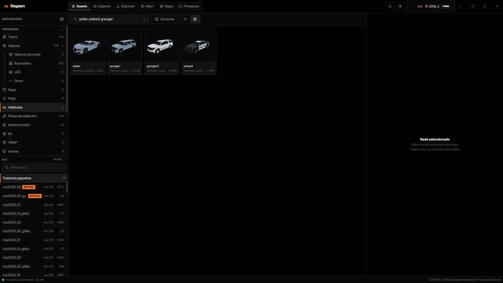Select the Escenarios subcategory
Screen dimensions: 503x283
pyautogui.click(x=36, y=63)
